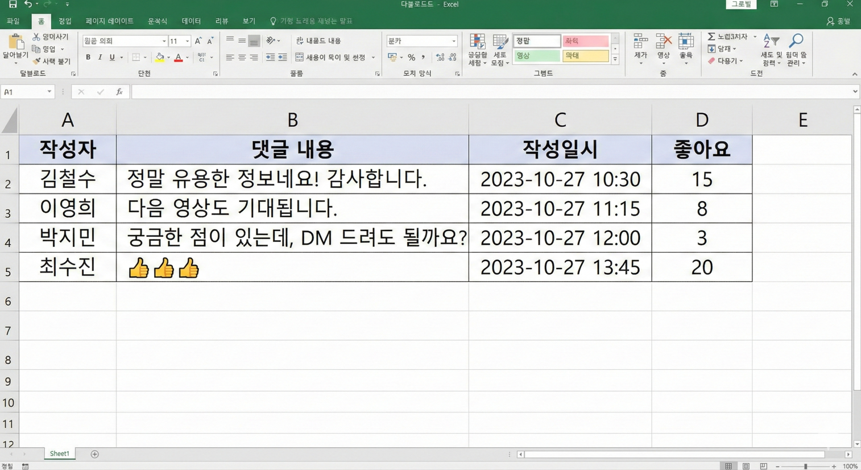Open the 데이터 ribbon tab
Image resolution: width=861 pixels, height=470 pixels.
pyautogui.click(x=191, y=21)
